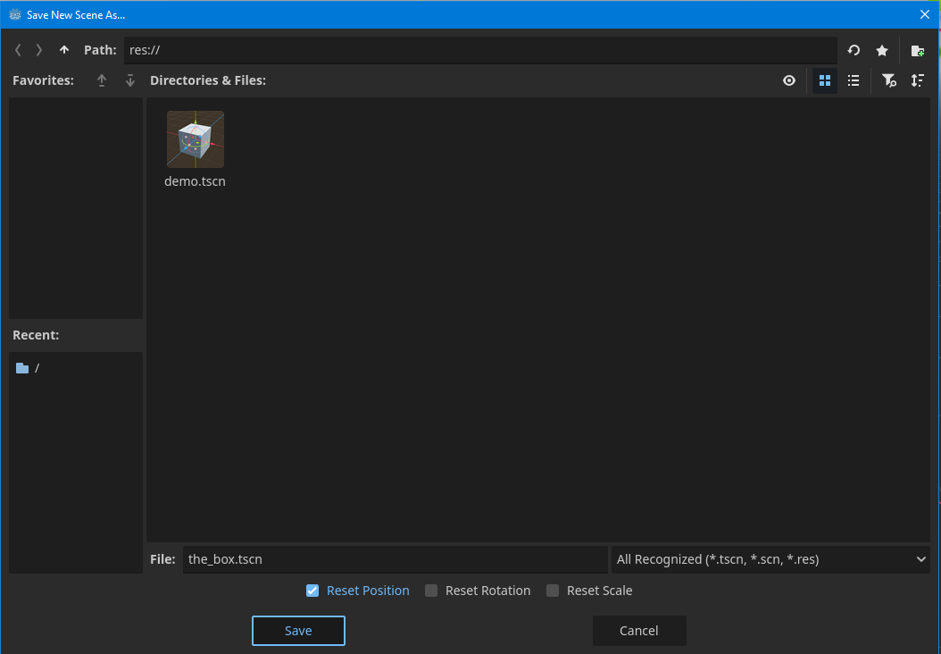
Task: Go back to previous folder arrow
Action: [18, 50]
